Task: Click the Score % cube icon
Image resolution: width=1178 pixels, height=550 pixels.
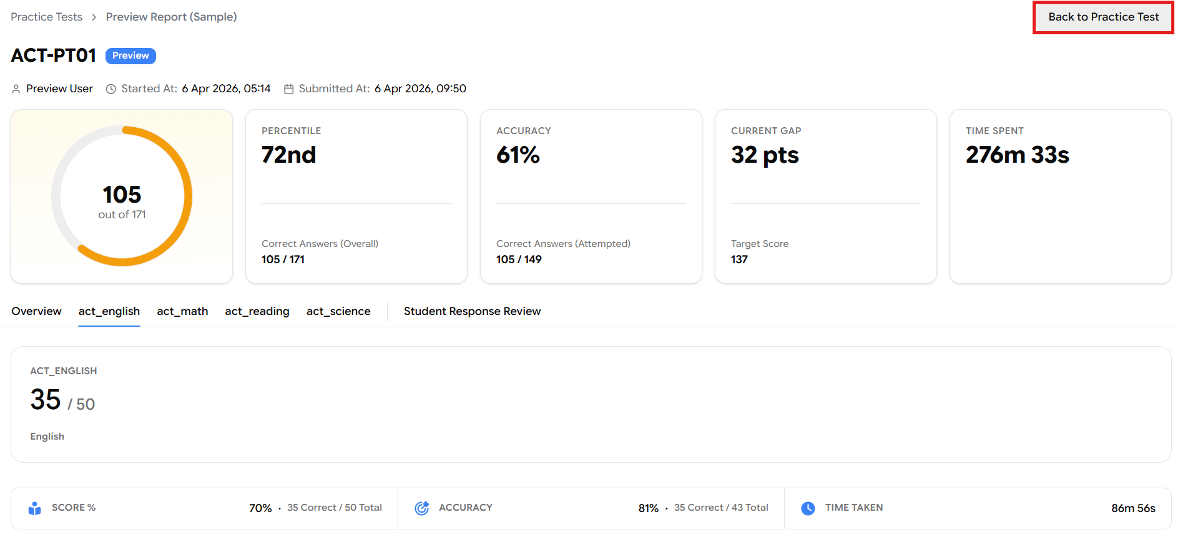Action: [35, 508]
